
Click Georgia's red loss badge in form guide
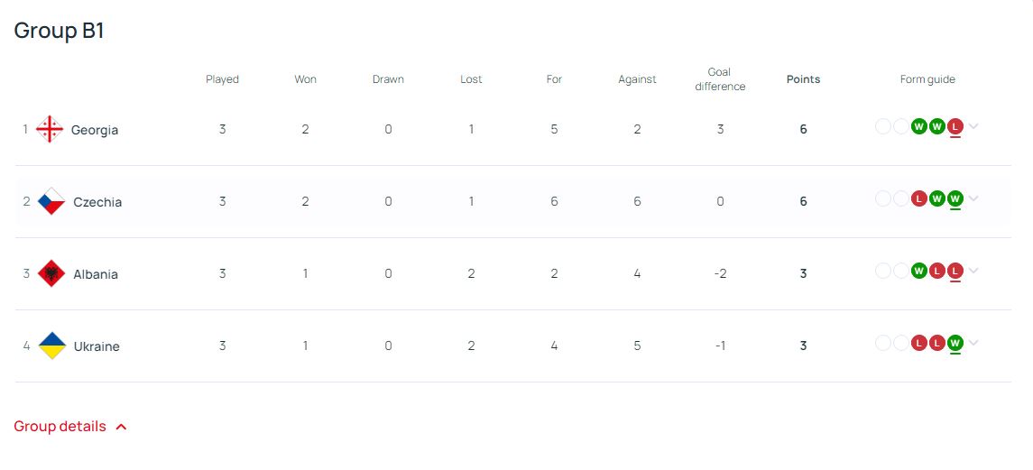[x=955, y=126]
